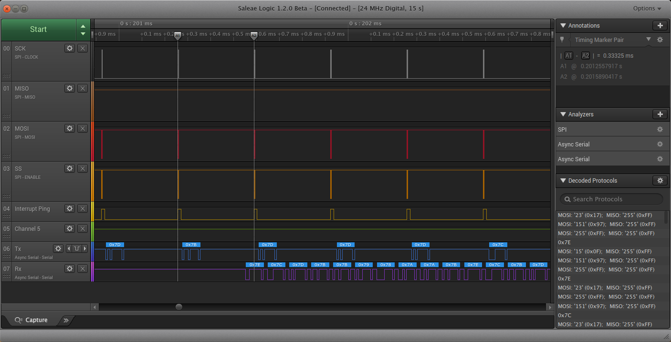Image resolution: width=671 pixels, height=342 pixels.
Task: Open the Timing Marker Pair dropdown arrow
Action: [x=648, y=40]
